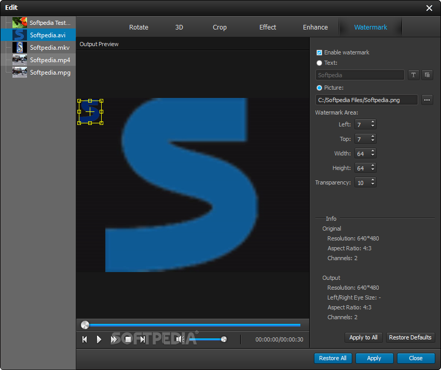Click the Close button
441x370 pixels.
(416, 358)
